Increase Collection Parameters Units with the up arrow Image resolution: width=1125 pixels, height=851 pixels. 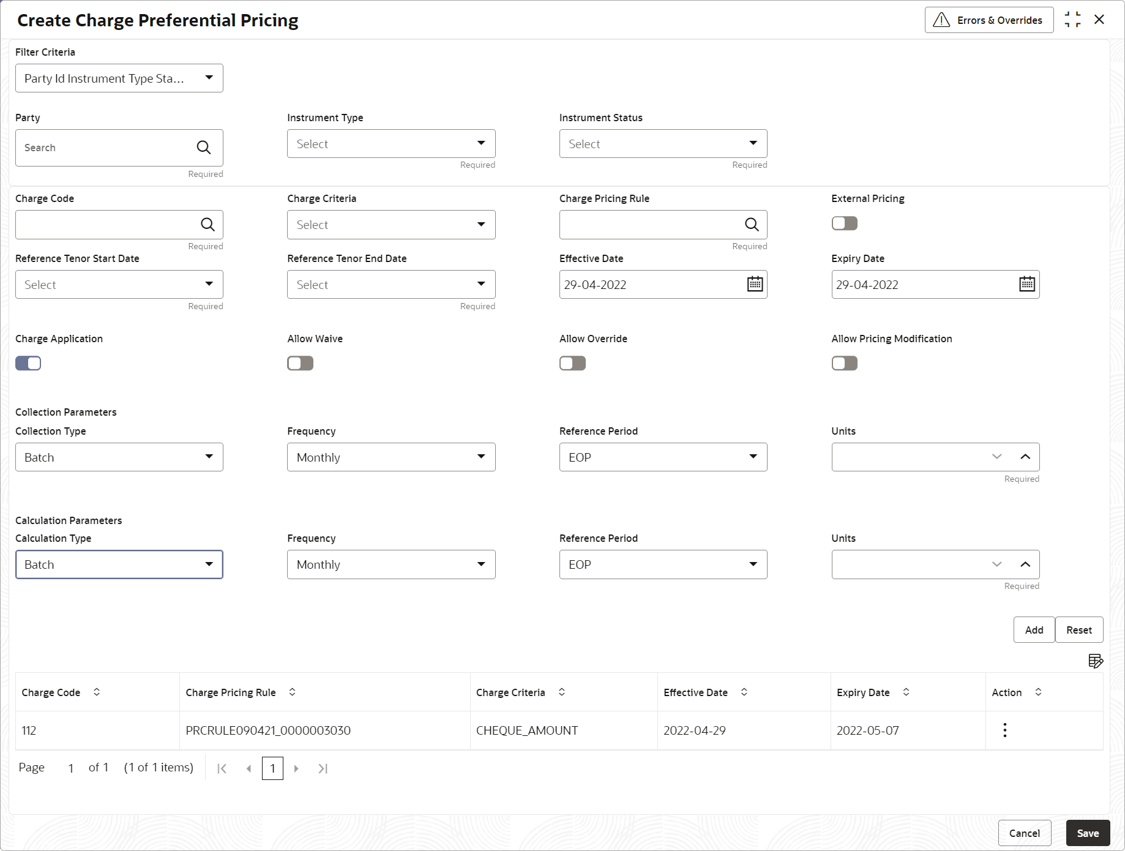pyautogui.click(x=1025, y=457)
